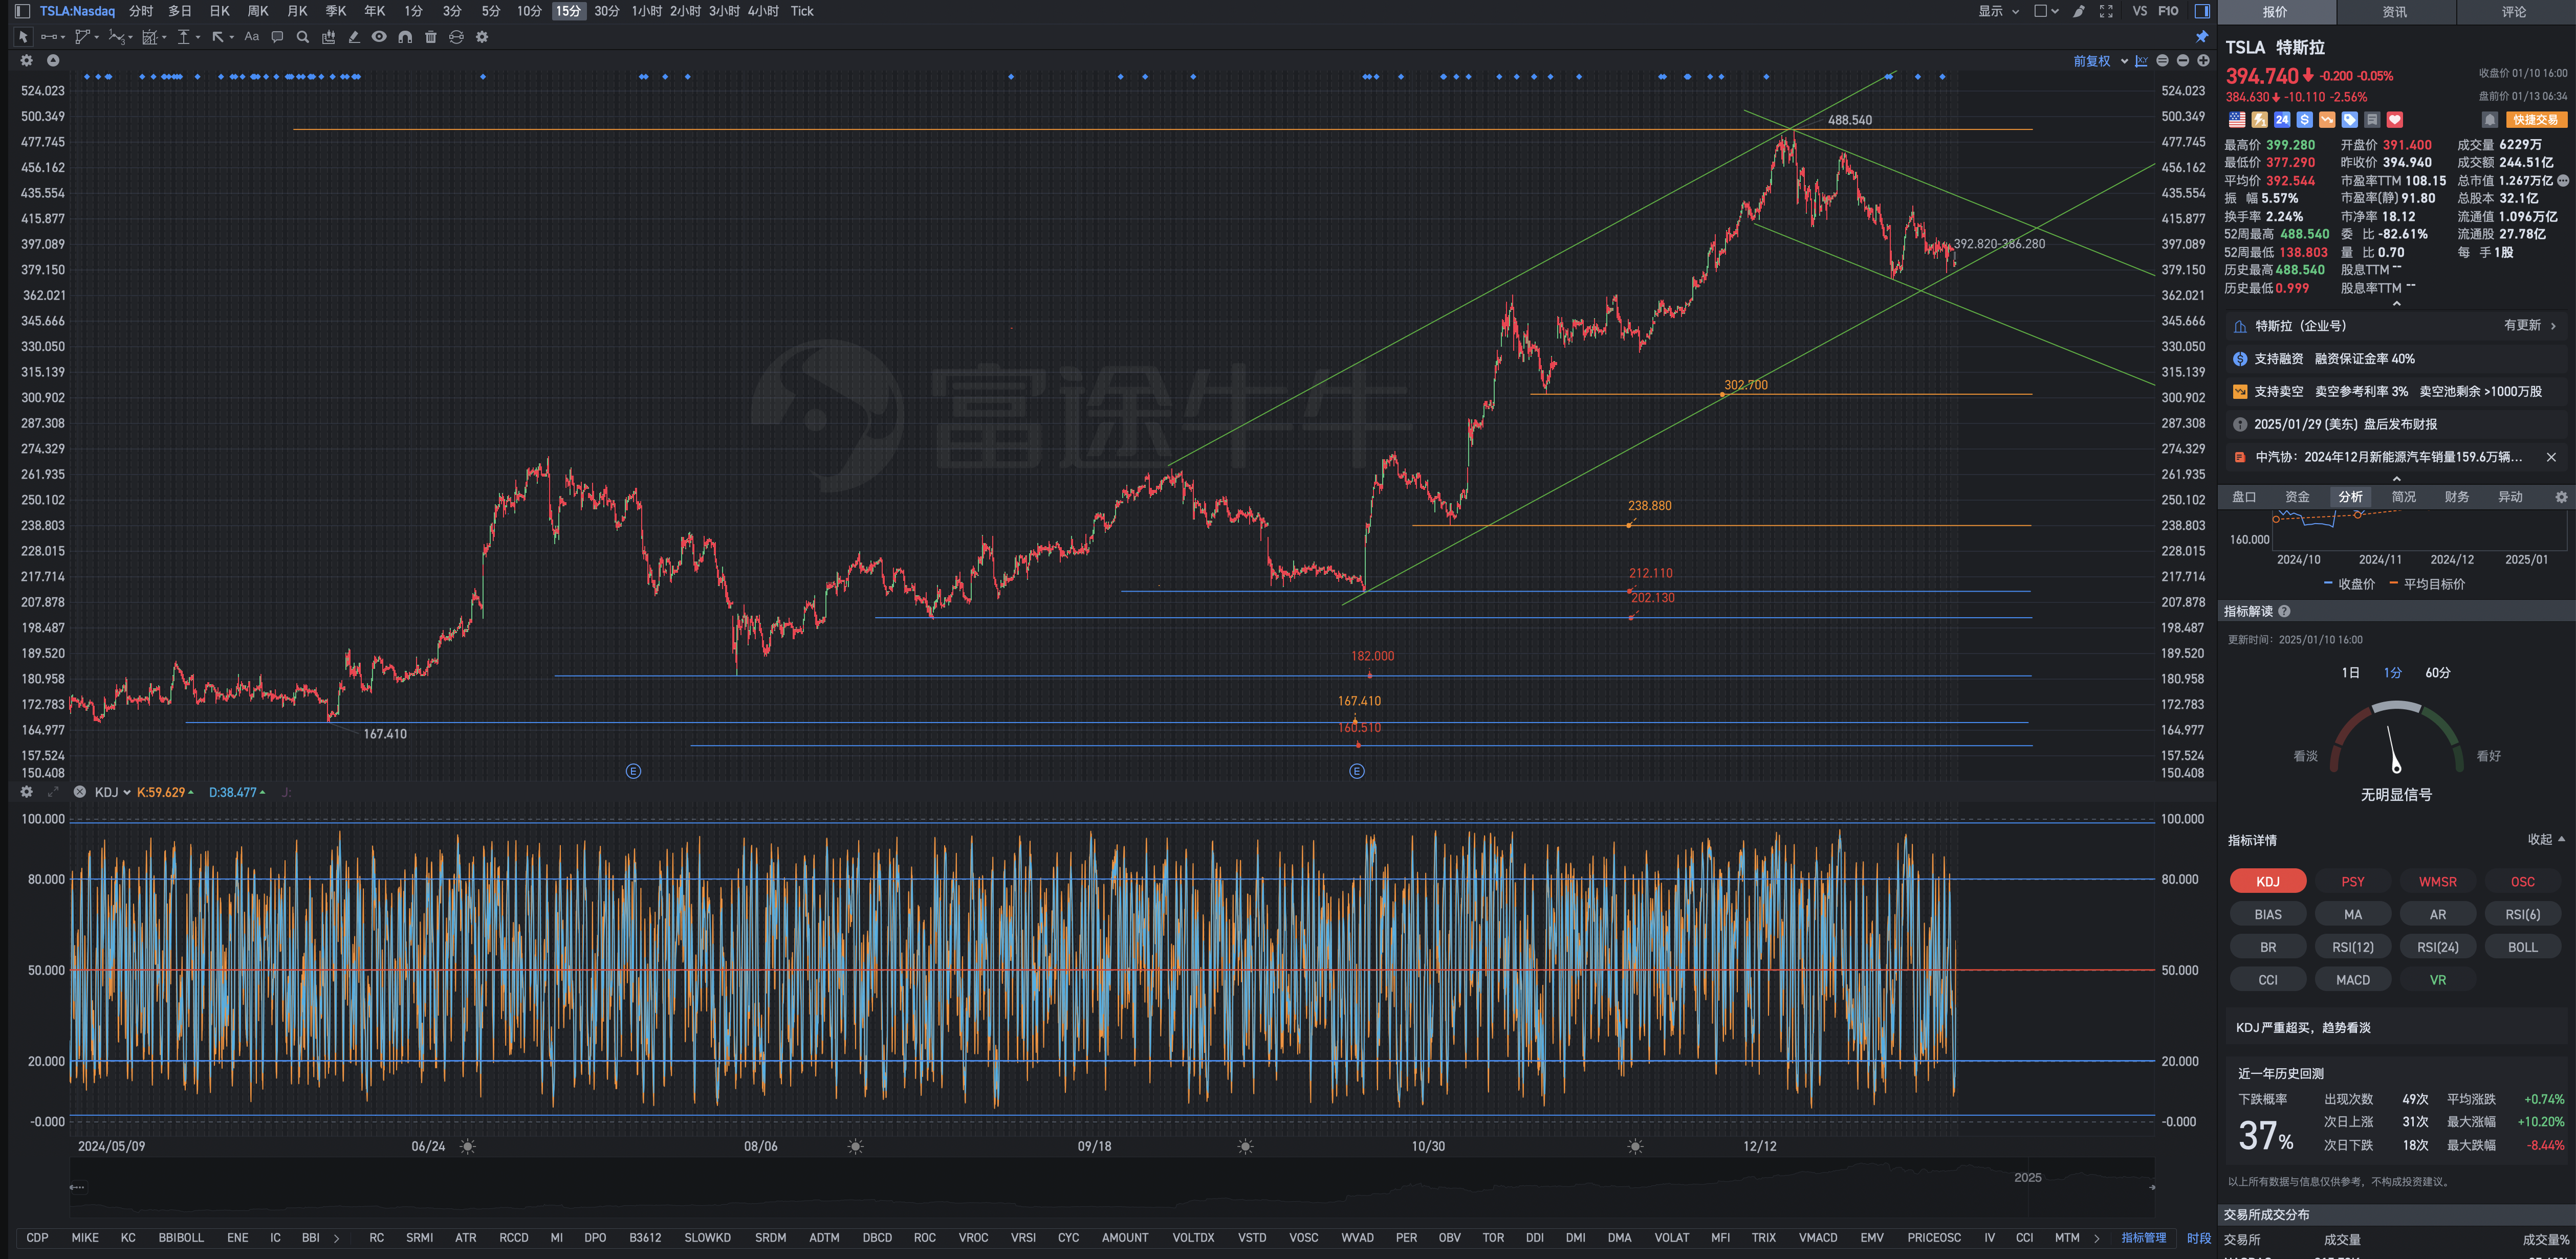
Task: Toggle the right quote panel icon
Action: pyautogui.click(x=2202, y=11)
